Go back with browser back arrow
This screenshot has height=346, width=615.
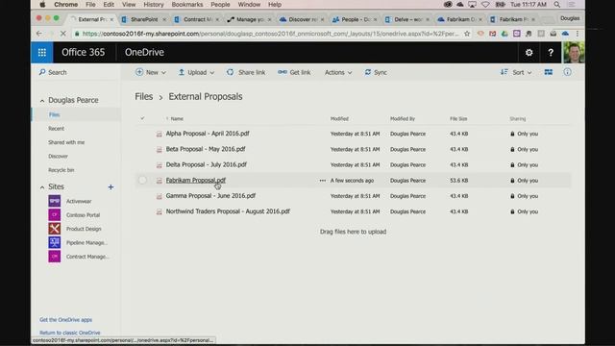(38, 34)
